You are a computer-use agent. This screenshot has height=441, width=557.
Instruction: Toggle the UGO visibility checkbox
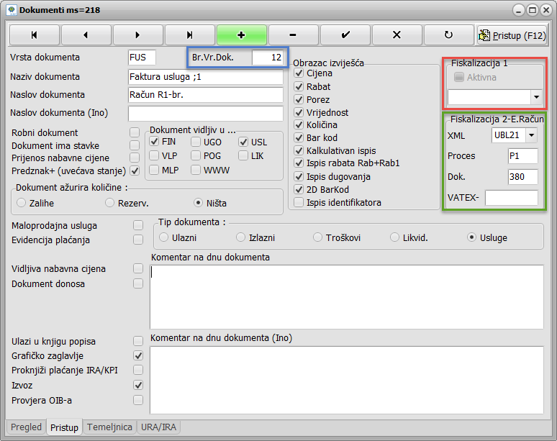(196, 142)
